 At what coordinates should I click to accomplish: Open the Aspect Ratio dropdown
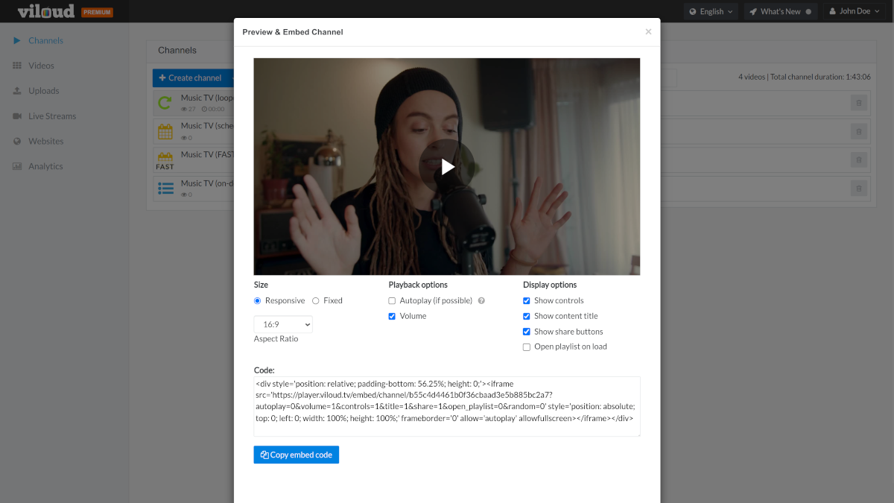click(x=283, y=323)
